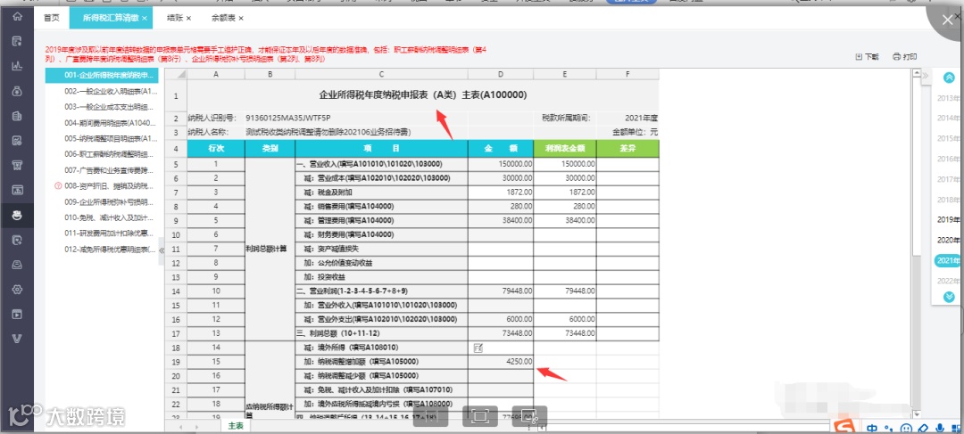The height and width of the screenshot is (434, 964).
Task: Collapse the report list with « arrow
Action: 161,250
